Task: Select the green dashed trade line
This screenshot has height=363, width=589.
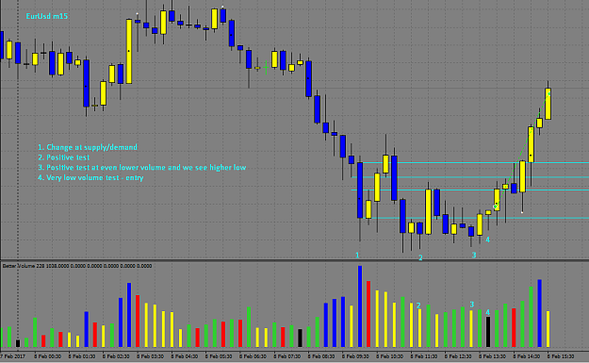Action: coord(522,150)
